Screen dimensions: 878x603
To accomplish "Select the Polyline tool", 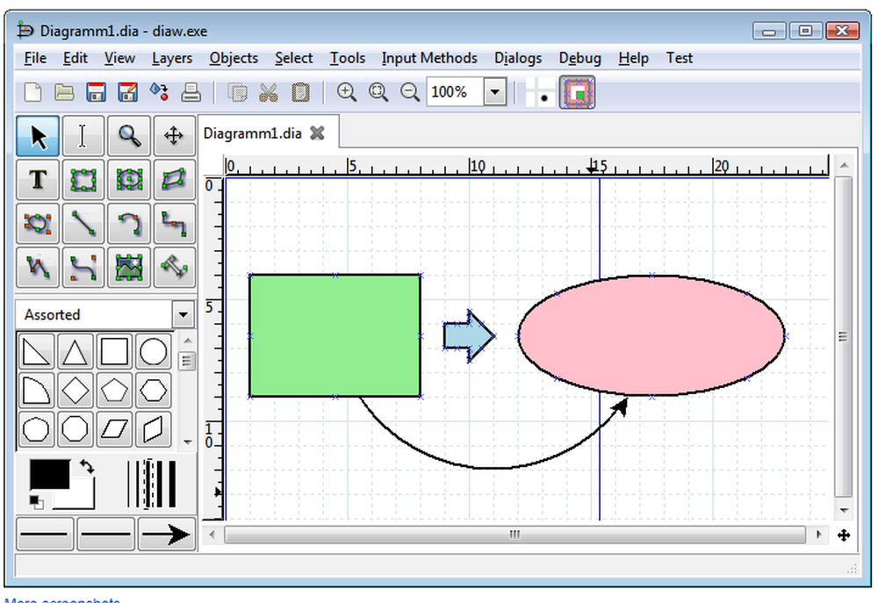I will [x=38, y=267].
